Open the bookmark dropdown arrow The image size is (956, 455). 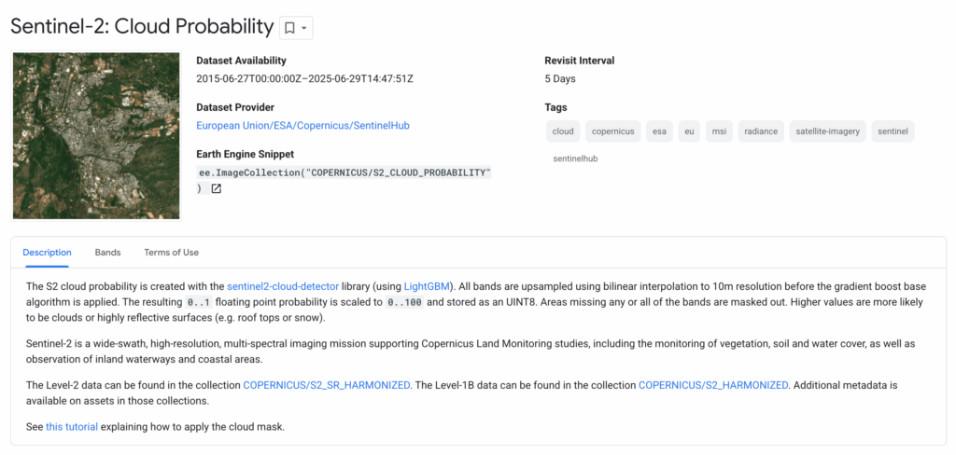point(304,28)
